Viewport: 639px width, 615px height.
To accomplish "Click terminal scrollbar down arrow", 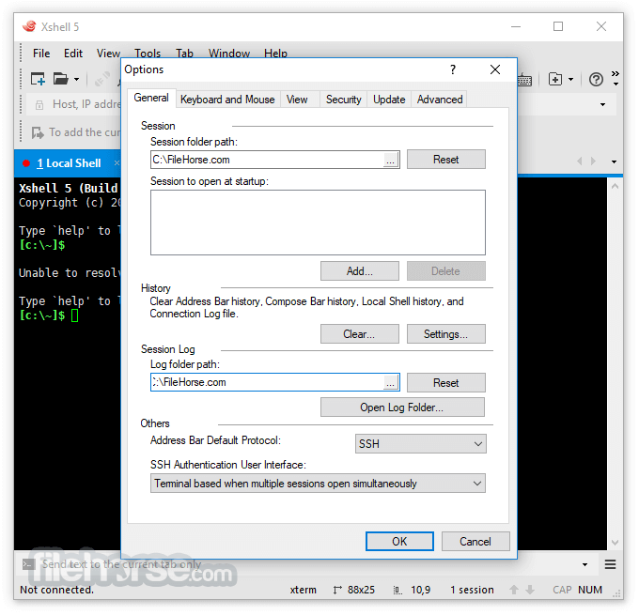I will coord(615,542).
